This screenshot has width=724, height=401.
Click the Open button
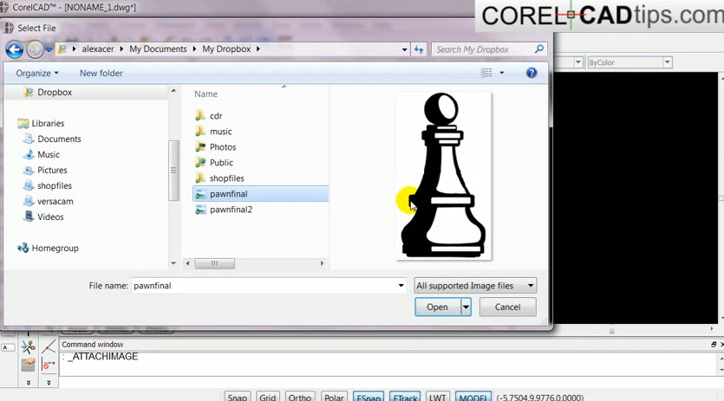click(x=437, y=307)
